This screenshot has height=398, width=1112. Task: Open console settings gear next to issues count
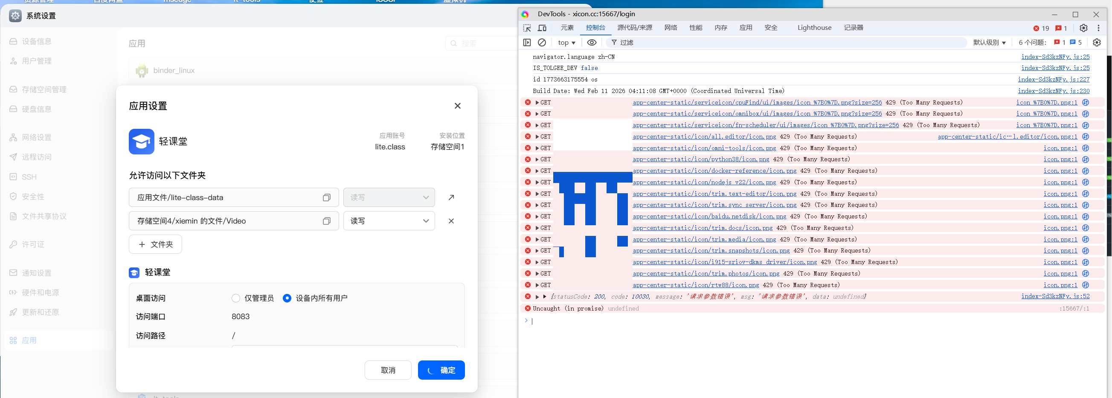tap(1097, 42)
